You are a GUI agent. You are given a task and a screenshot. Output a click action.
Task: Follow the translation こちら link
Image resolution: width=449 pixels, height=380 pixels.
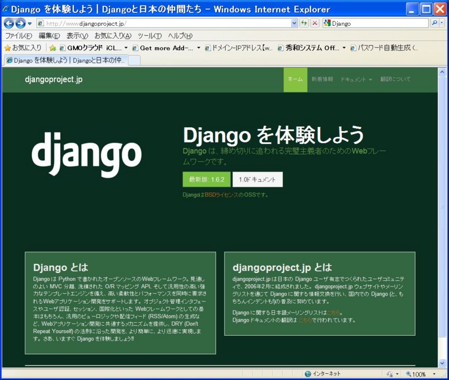click(305, 320)
